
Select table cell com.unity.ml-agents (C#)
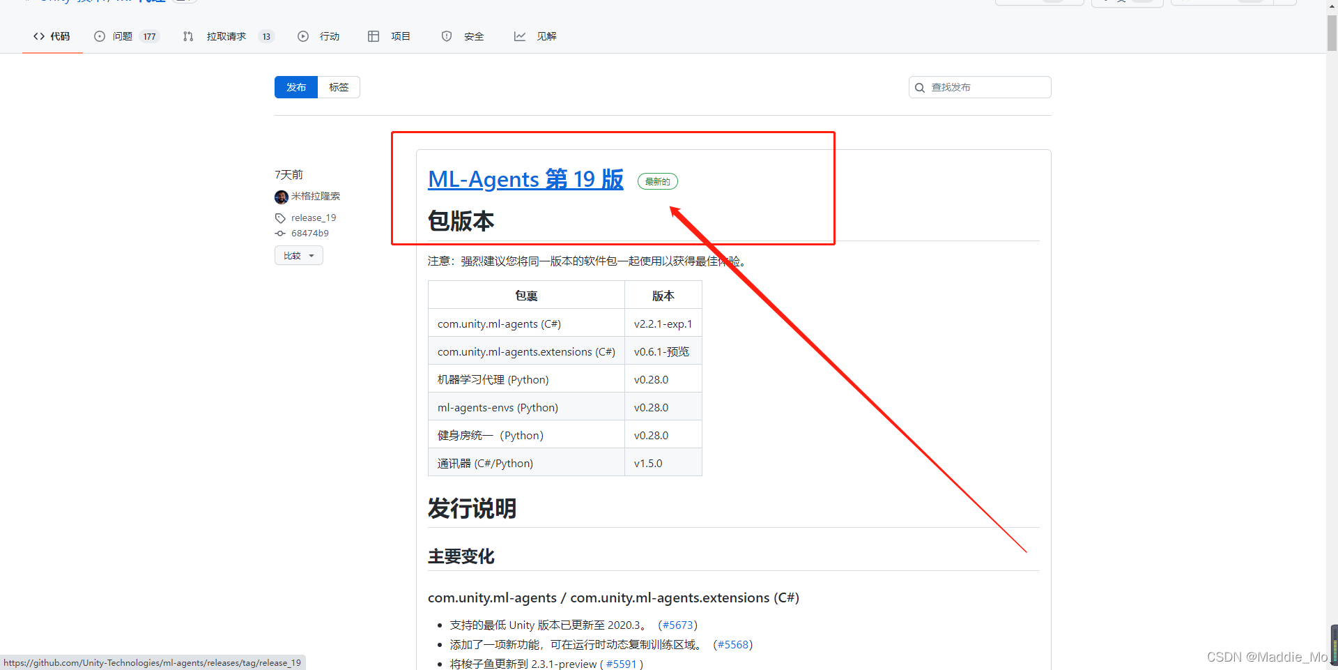click(526, 323)
